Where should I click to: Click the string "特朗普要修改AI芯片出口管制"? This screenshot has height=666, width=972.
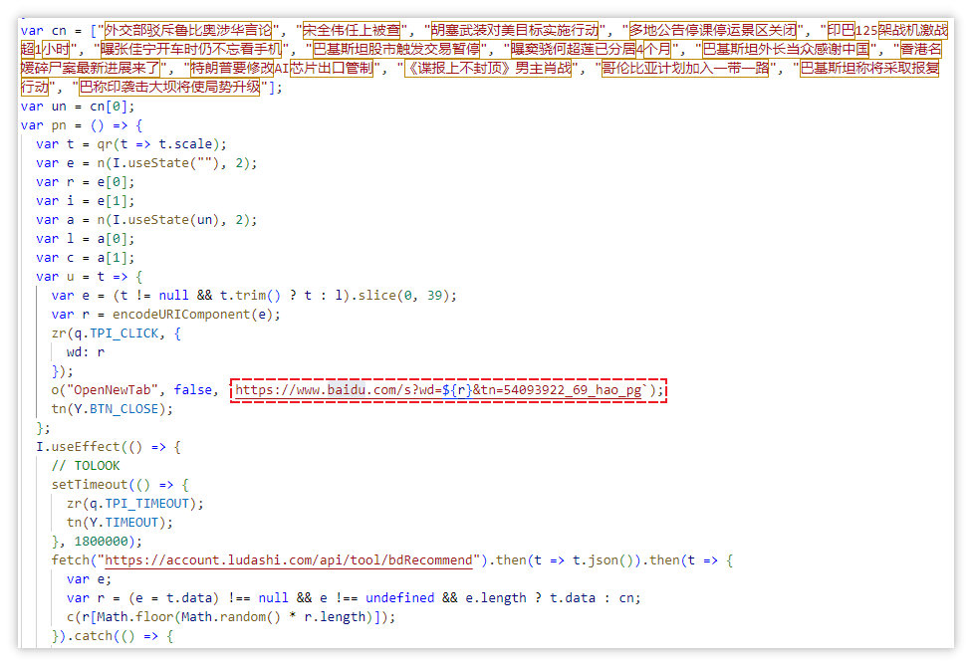coord(282,68)
